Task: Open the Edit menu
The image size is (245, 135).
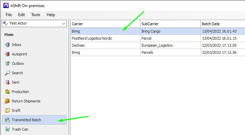Action: [x=21, y=15]
